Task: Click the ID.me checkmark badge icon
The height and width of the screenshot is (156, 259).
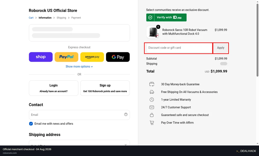Action: [150, 18]
